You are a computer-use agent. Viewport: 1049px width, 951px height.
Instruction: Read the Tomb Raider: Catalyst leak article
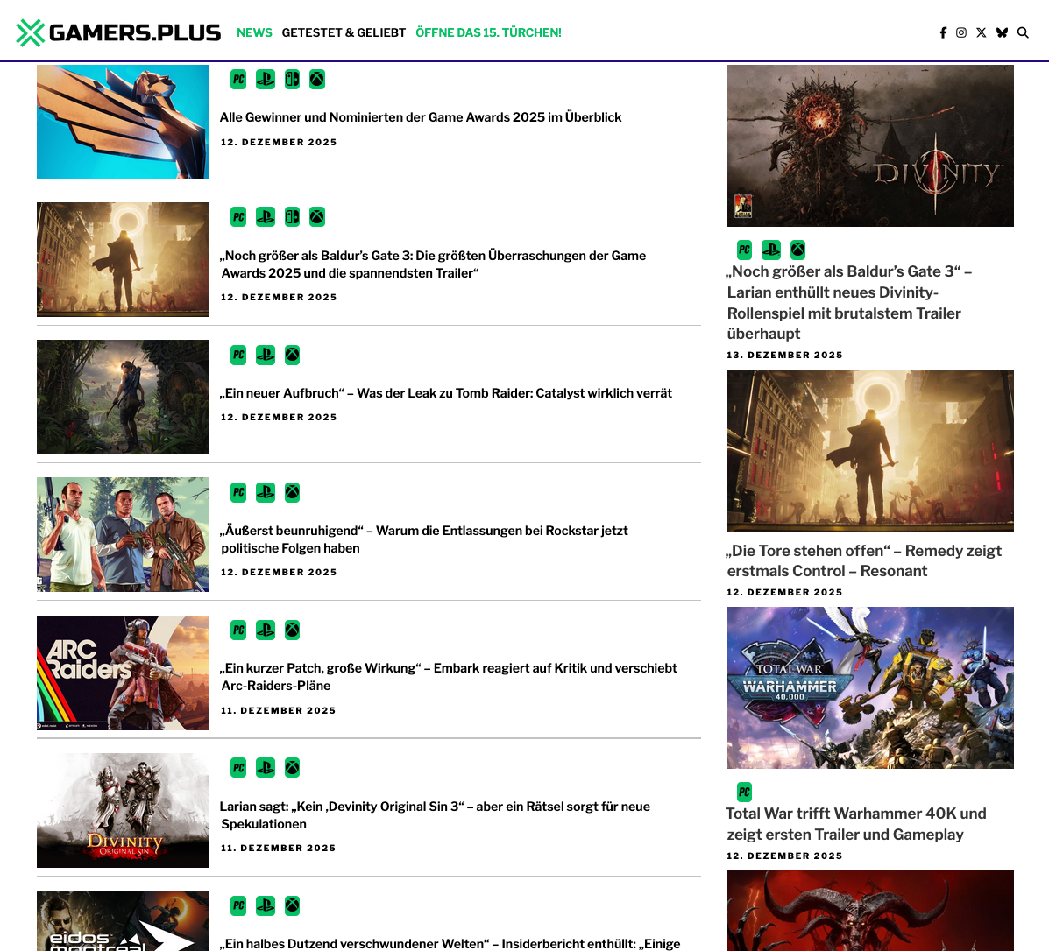[446, 393]
